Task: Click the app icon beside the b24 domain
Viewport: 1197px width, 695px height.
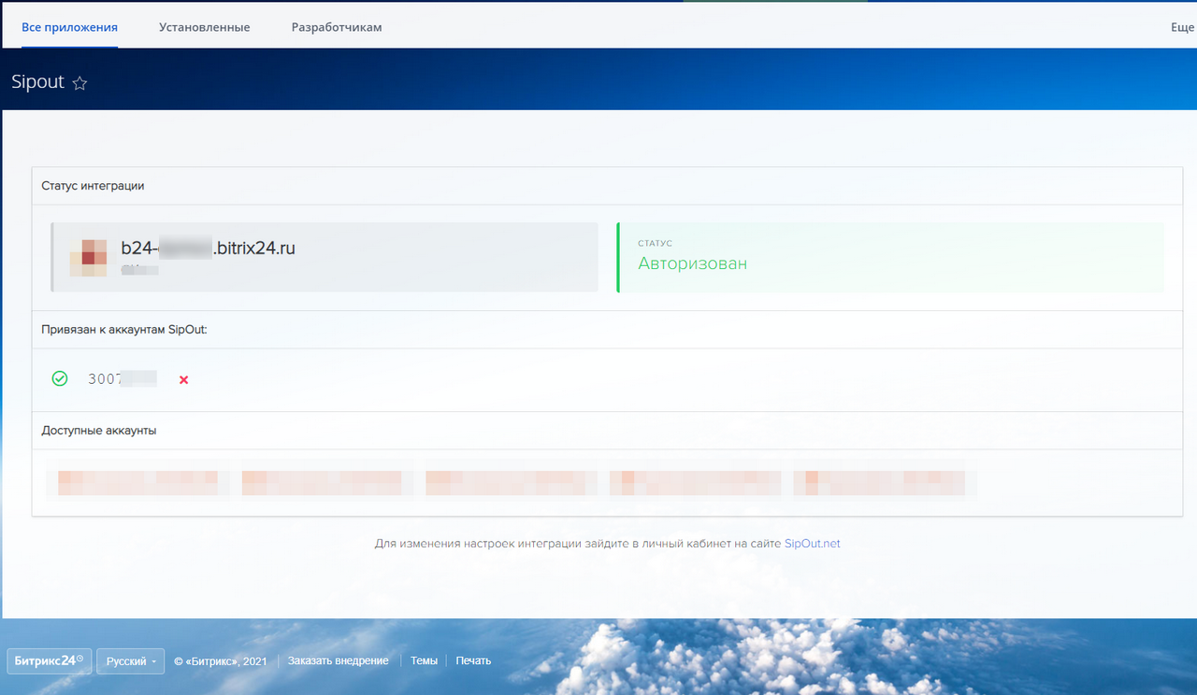Action: click(x=89, y=256)
